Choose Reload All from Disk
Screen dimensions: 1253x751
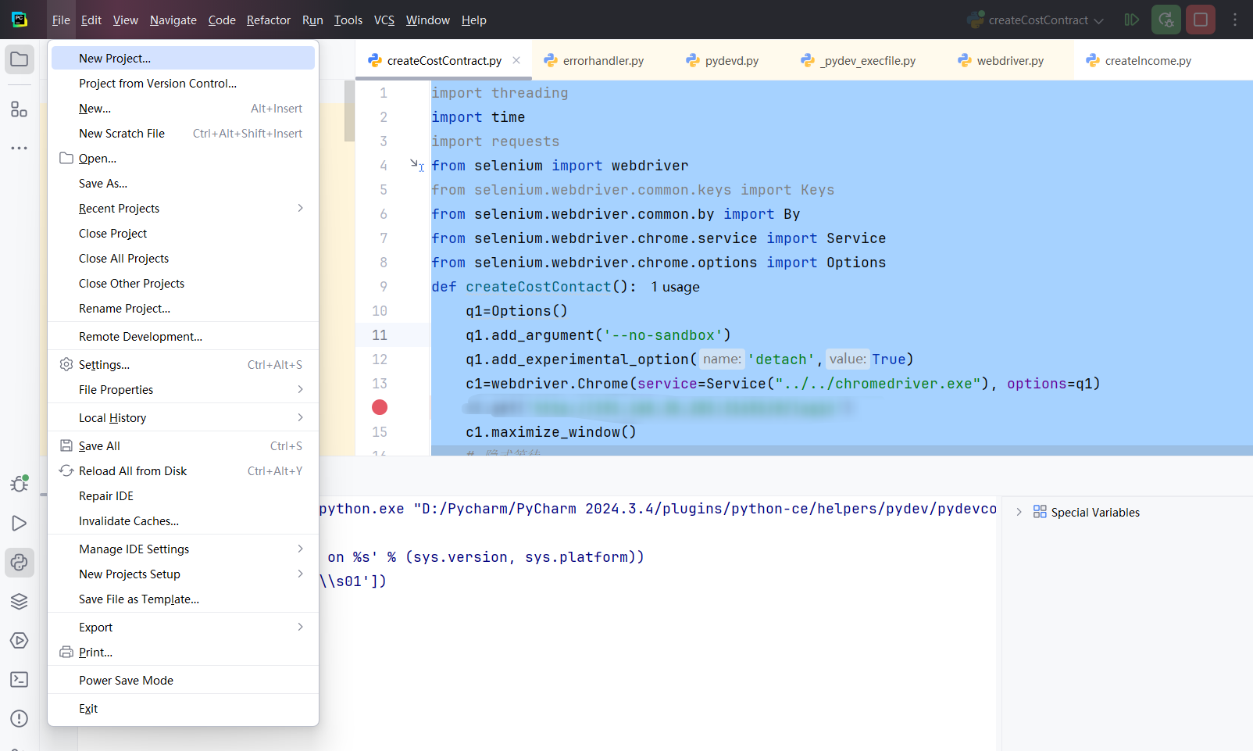[x=183, y=470]
